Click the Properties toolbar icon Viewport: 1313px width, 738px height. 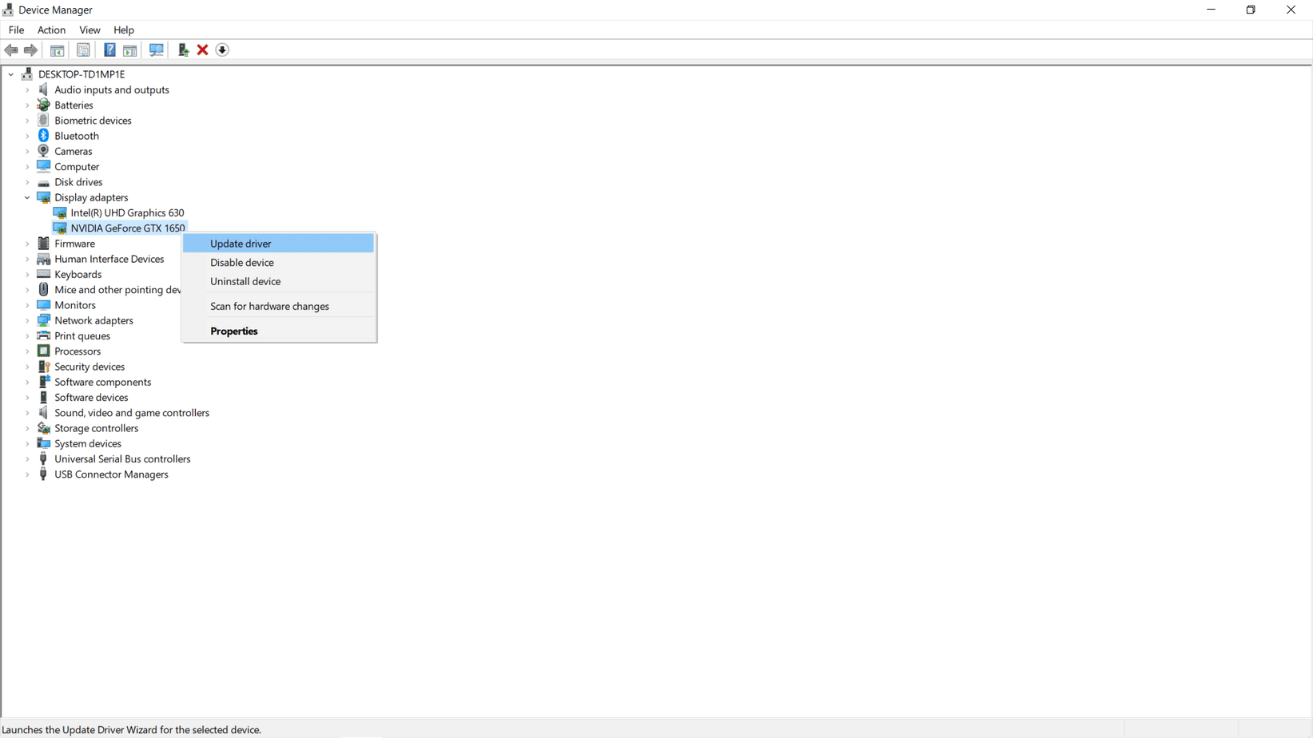83,50
